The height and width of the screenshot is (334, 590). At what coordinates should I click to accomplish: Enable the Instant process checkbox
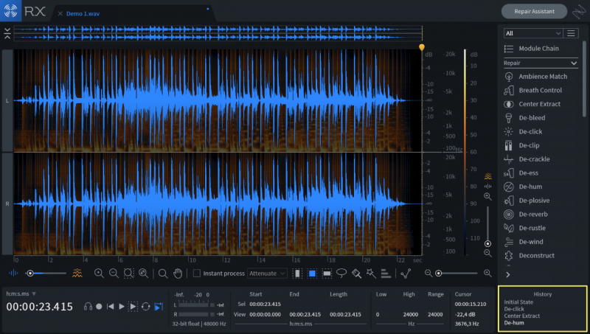click(196, 274)
